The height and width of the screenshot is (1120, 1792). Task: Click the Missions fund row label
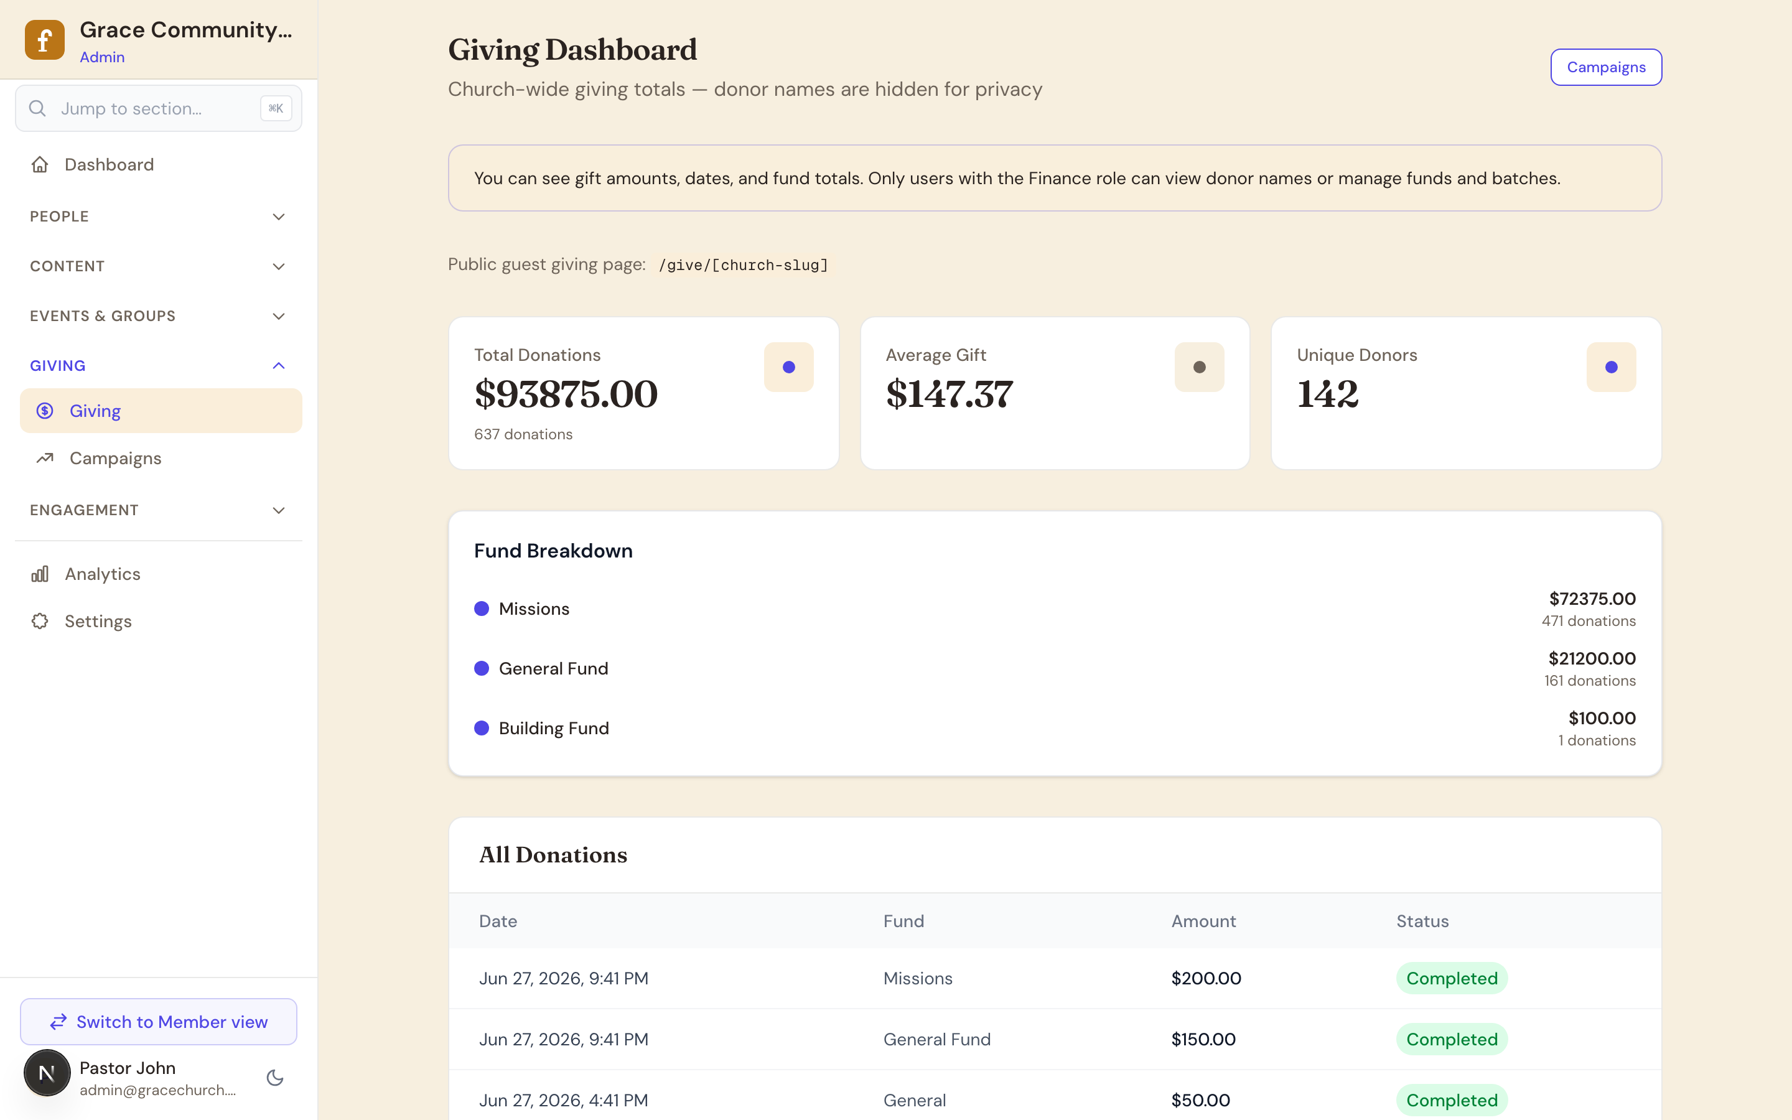tap(534, 609)
